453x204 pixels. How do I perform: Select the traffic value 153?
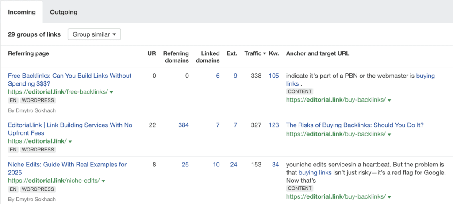click(x=257, y=164)
